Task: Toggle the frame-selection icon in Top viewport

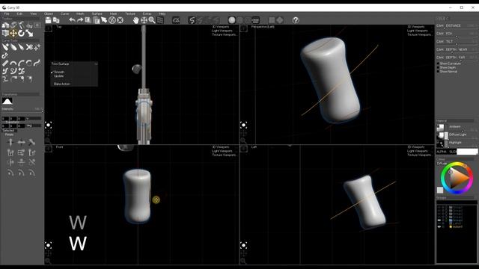Action: tap(48, 125)
